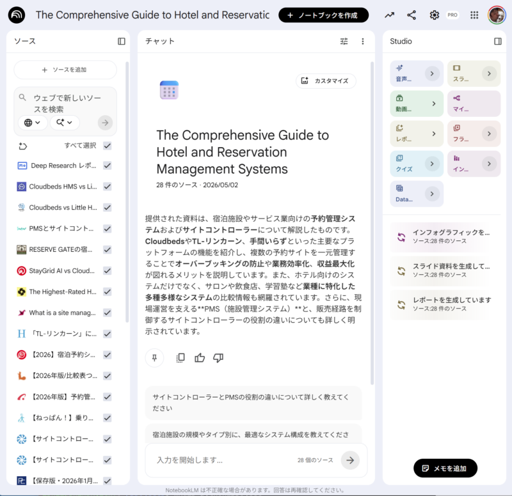The width and height of the screenshot is (512, 496).
Task: Toggle the すべて選択 checkbox
Action: click(x=108, y=146)
